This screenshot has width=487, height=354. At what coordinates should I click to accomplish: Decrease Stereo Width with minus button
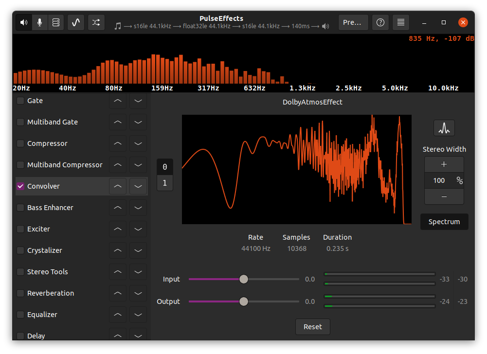pyautogui.click(x=444, y=196)
